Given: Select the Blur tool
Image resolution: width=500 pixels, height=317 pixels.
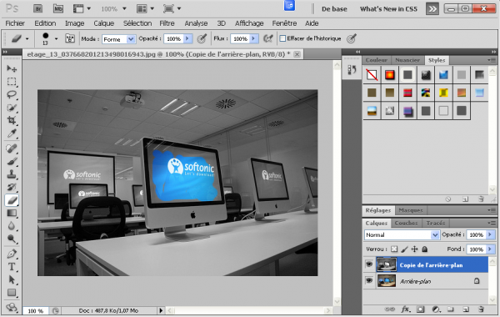Looking at the screenshot, I should point(12,226).
